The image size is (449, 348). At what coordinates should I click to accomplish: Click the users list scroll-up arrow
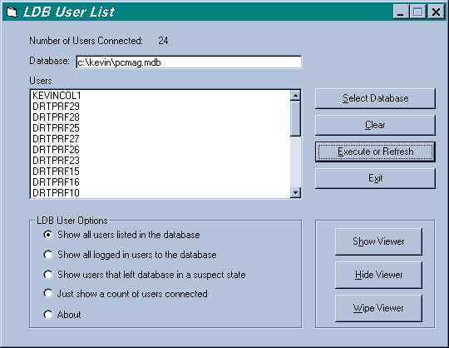tap(295, 95)
